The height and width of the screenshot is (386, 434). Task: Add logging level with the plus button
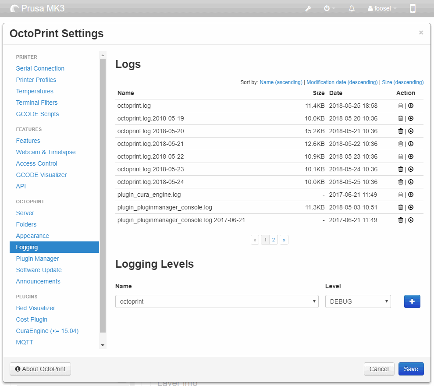(412, 301)
